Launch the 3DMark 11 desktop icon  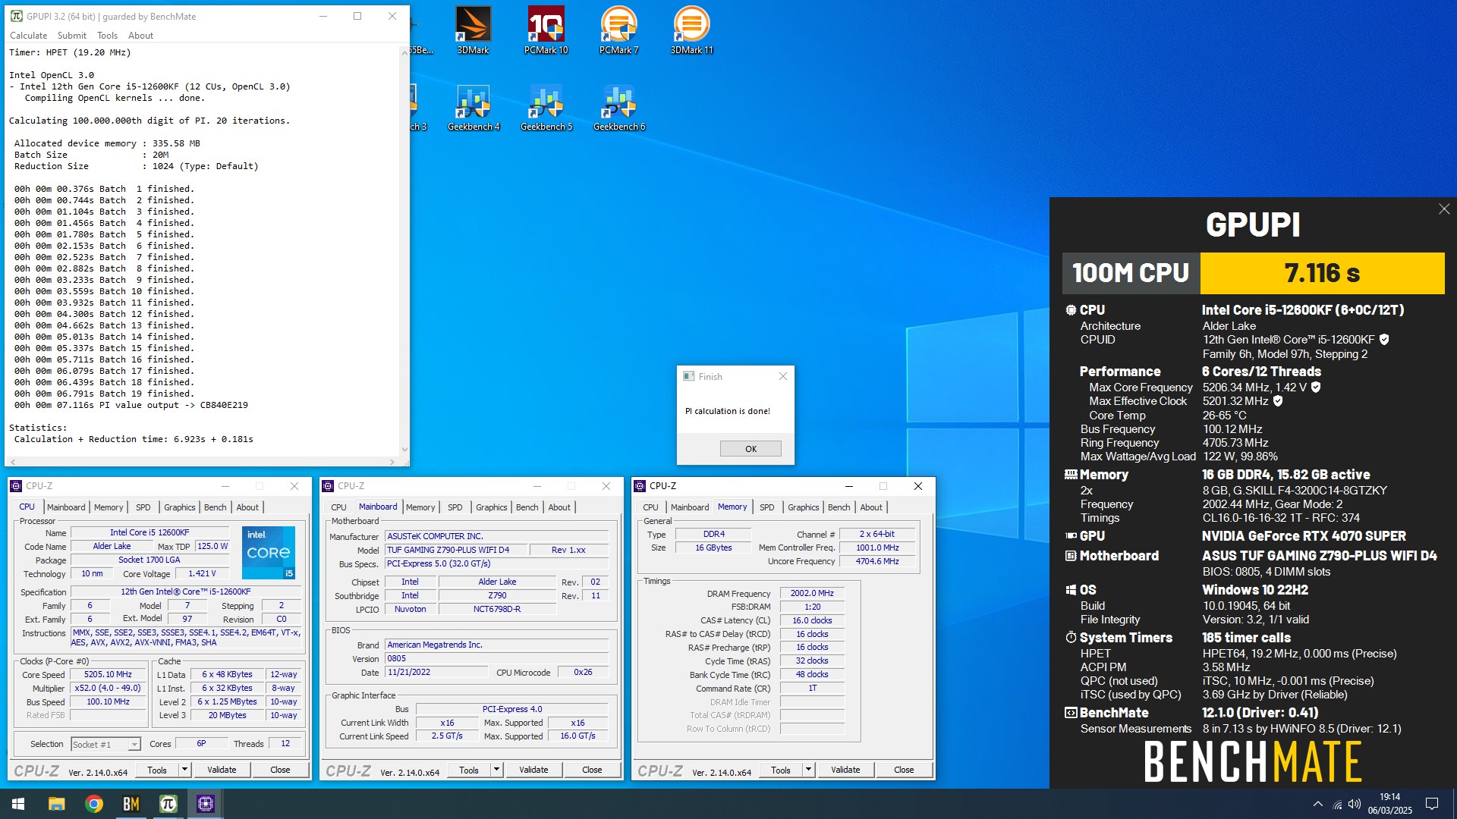pyautogui.click(x=691, y=30)
